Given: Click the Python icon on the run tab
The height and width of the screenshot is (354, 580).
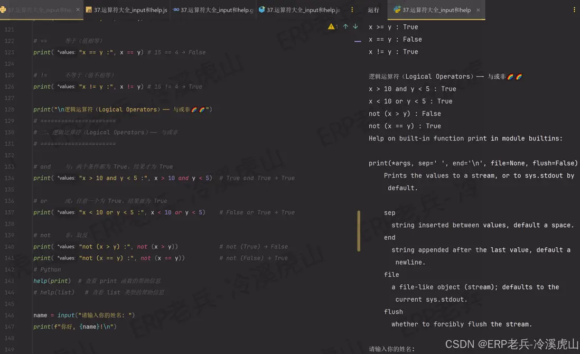Looking at the screenshot, I should coord(397,10).
